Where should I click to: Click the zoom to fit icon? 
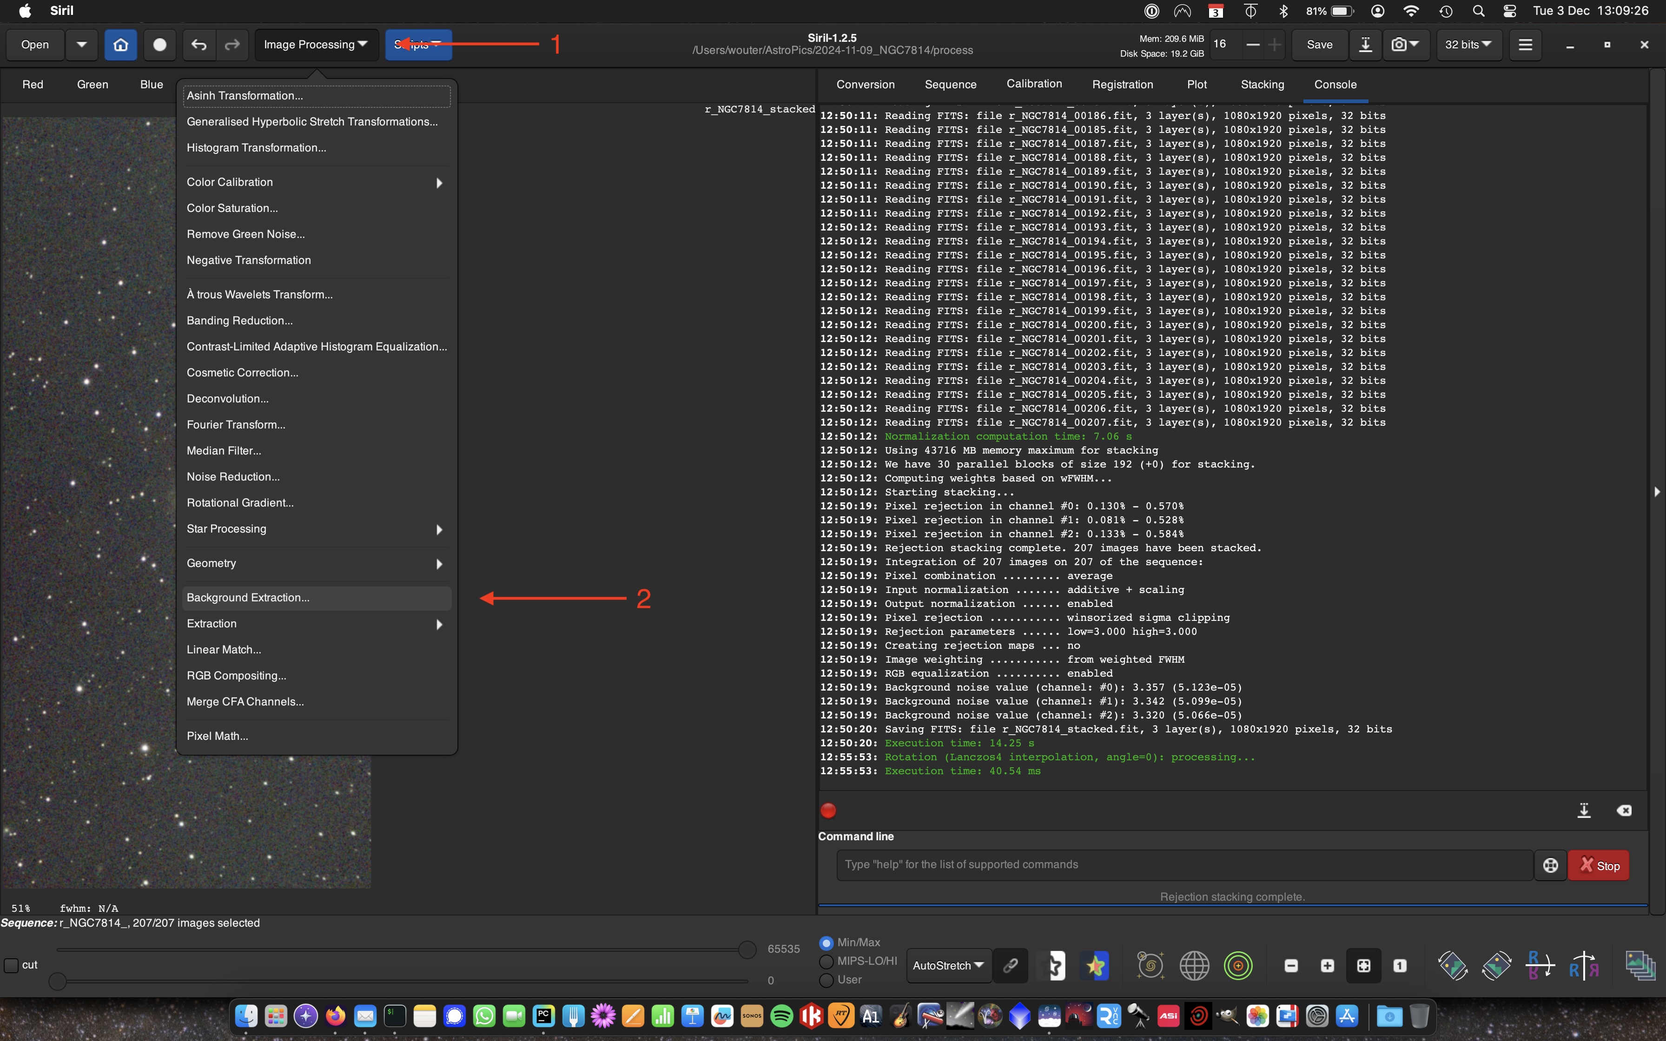pyautogui.click(x=1364, y=965)
